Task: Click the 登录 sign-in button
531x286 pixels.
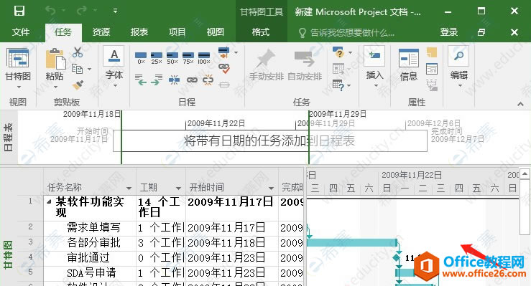Action: pos(449,32)
